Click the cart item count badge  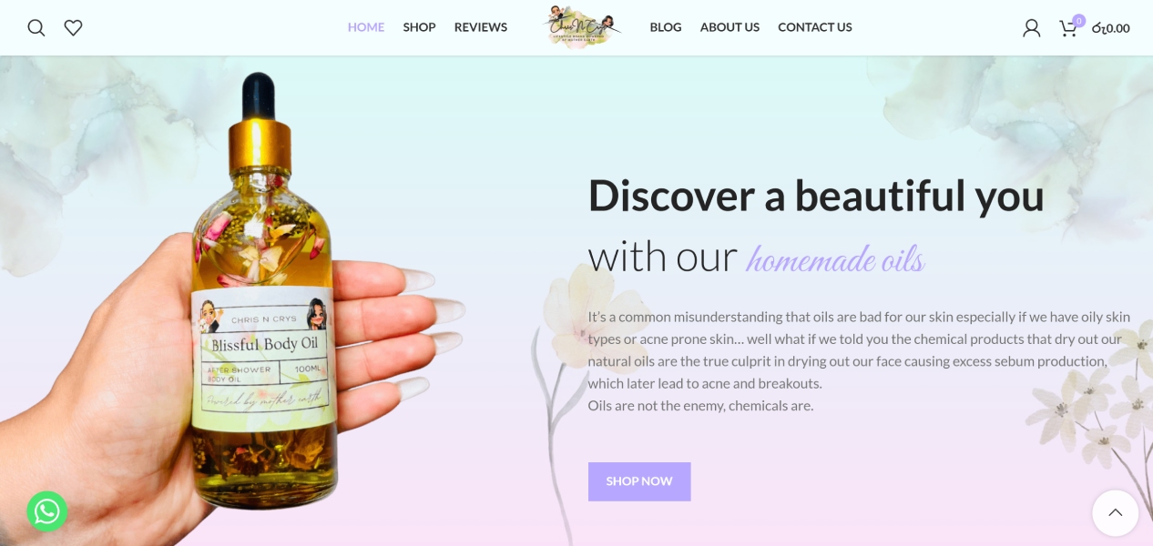1079,21
